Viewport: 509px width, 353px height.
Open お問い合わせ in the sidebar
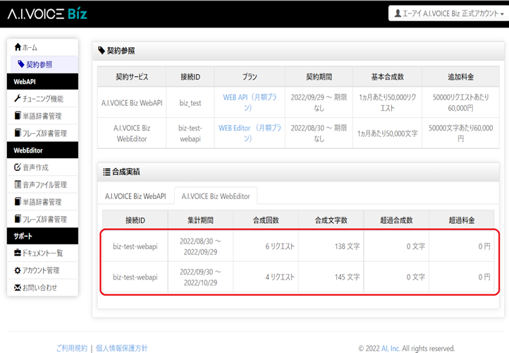point(42,287)
